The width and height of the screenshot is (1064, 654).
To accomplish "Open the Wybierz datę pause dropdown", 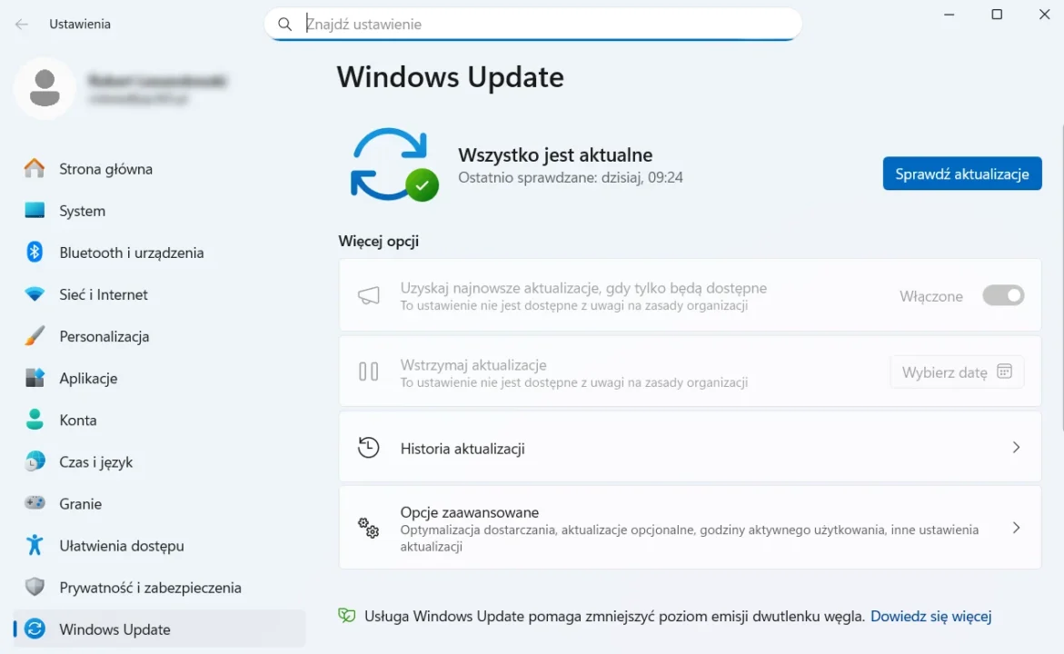I will [x=957, y=372].
